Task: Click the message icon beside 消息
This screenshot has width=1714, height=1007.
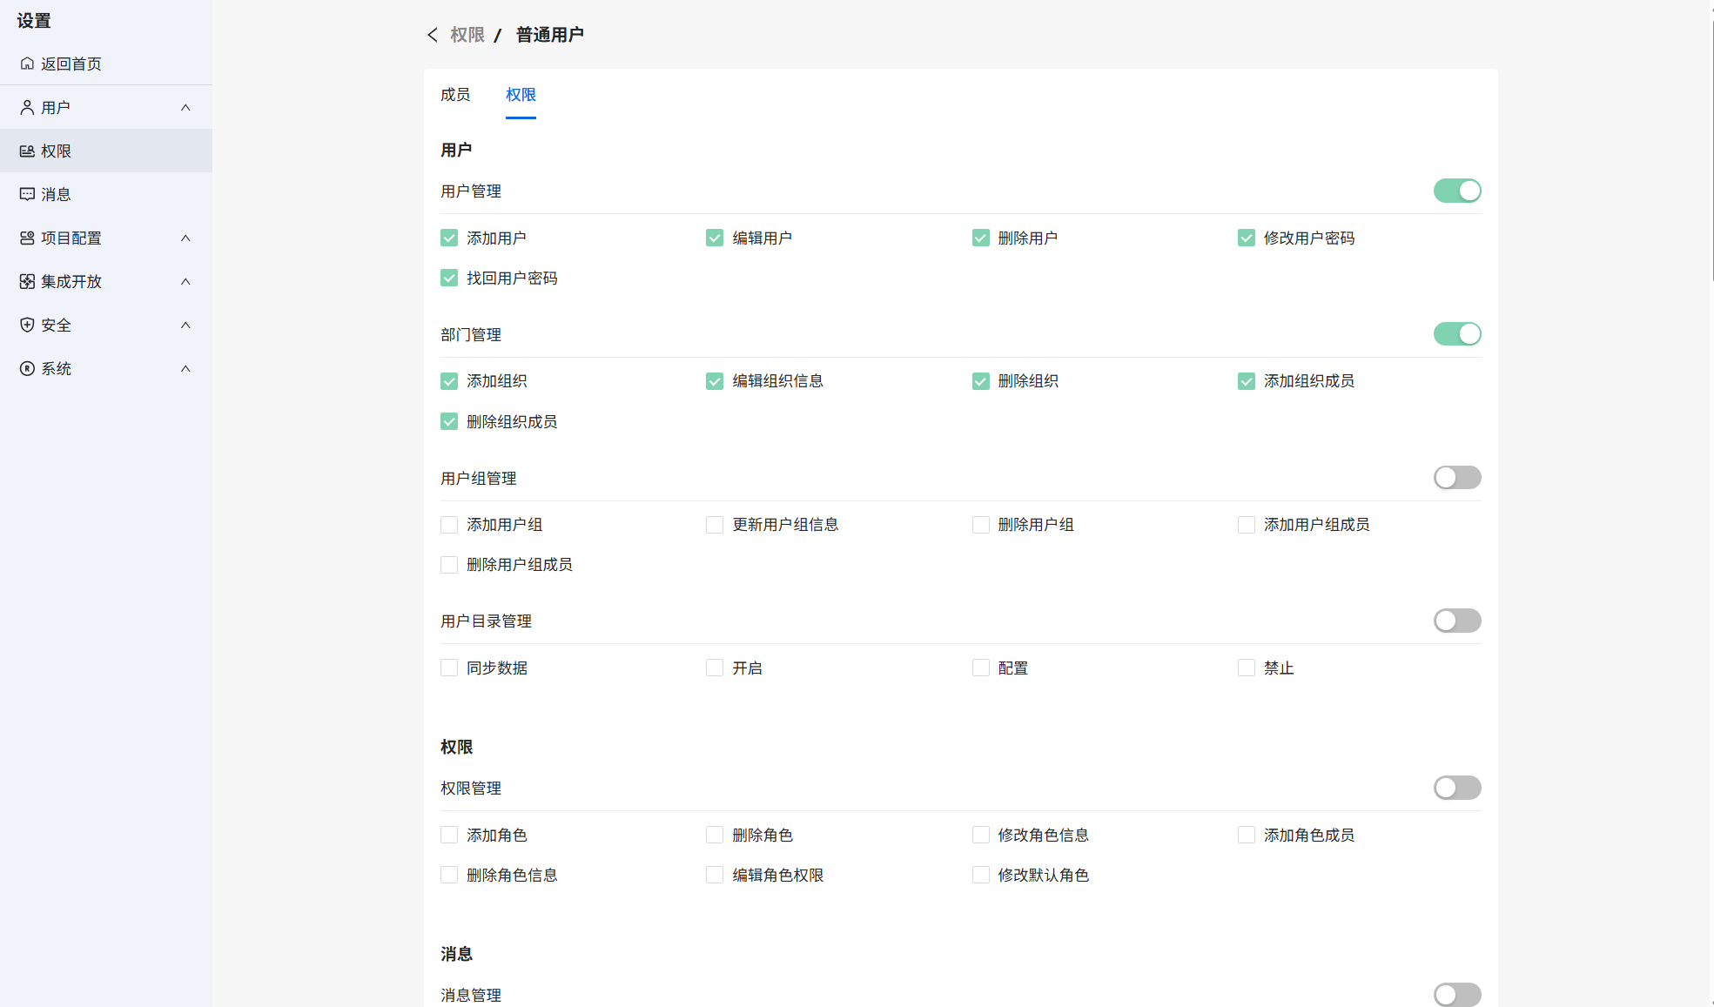Action: coord(27,194)
